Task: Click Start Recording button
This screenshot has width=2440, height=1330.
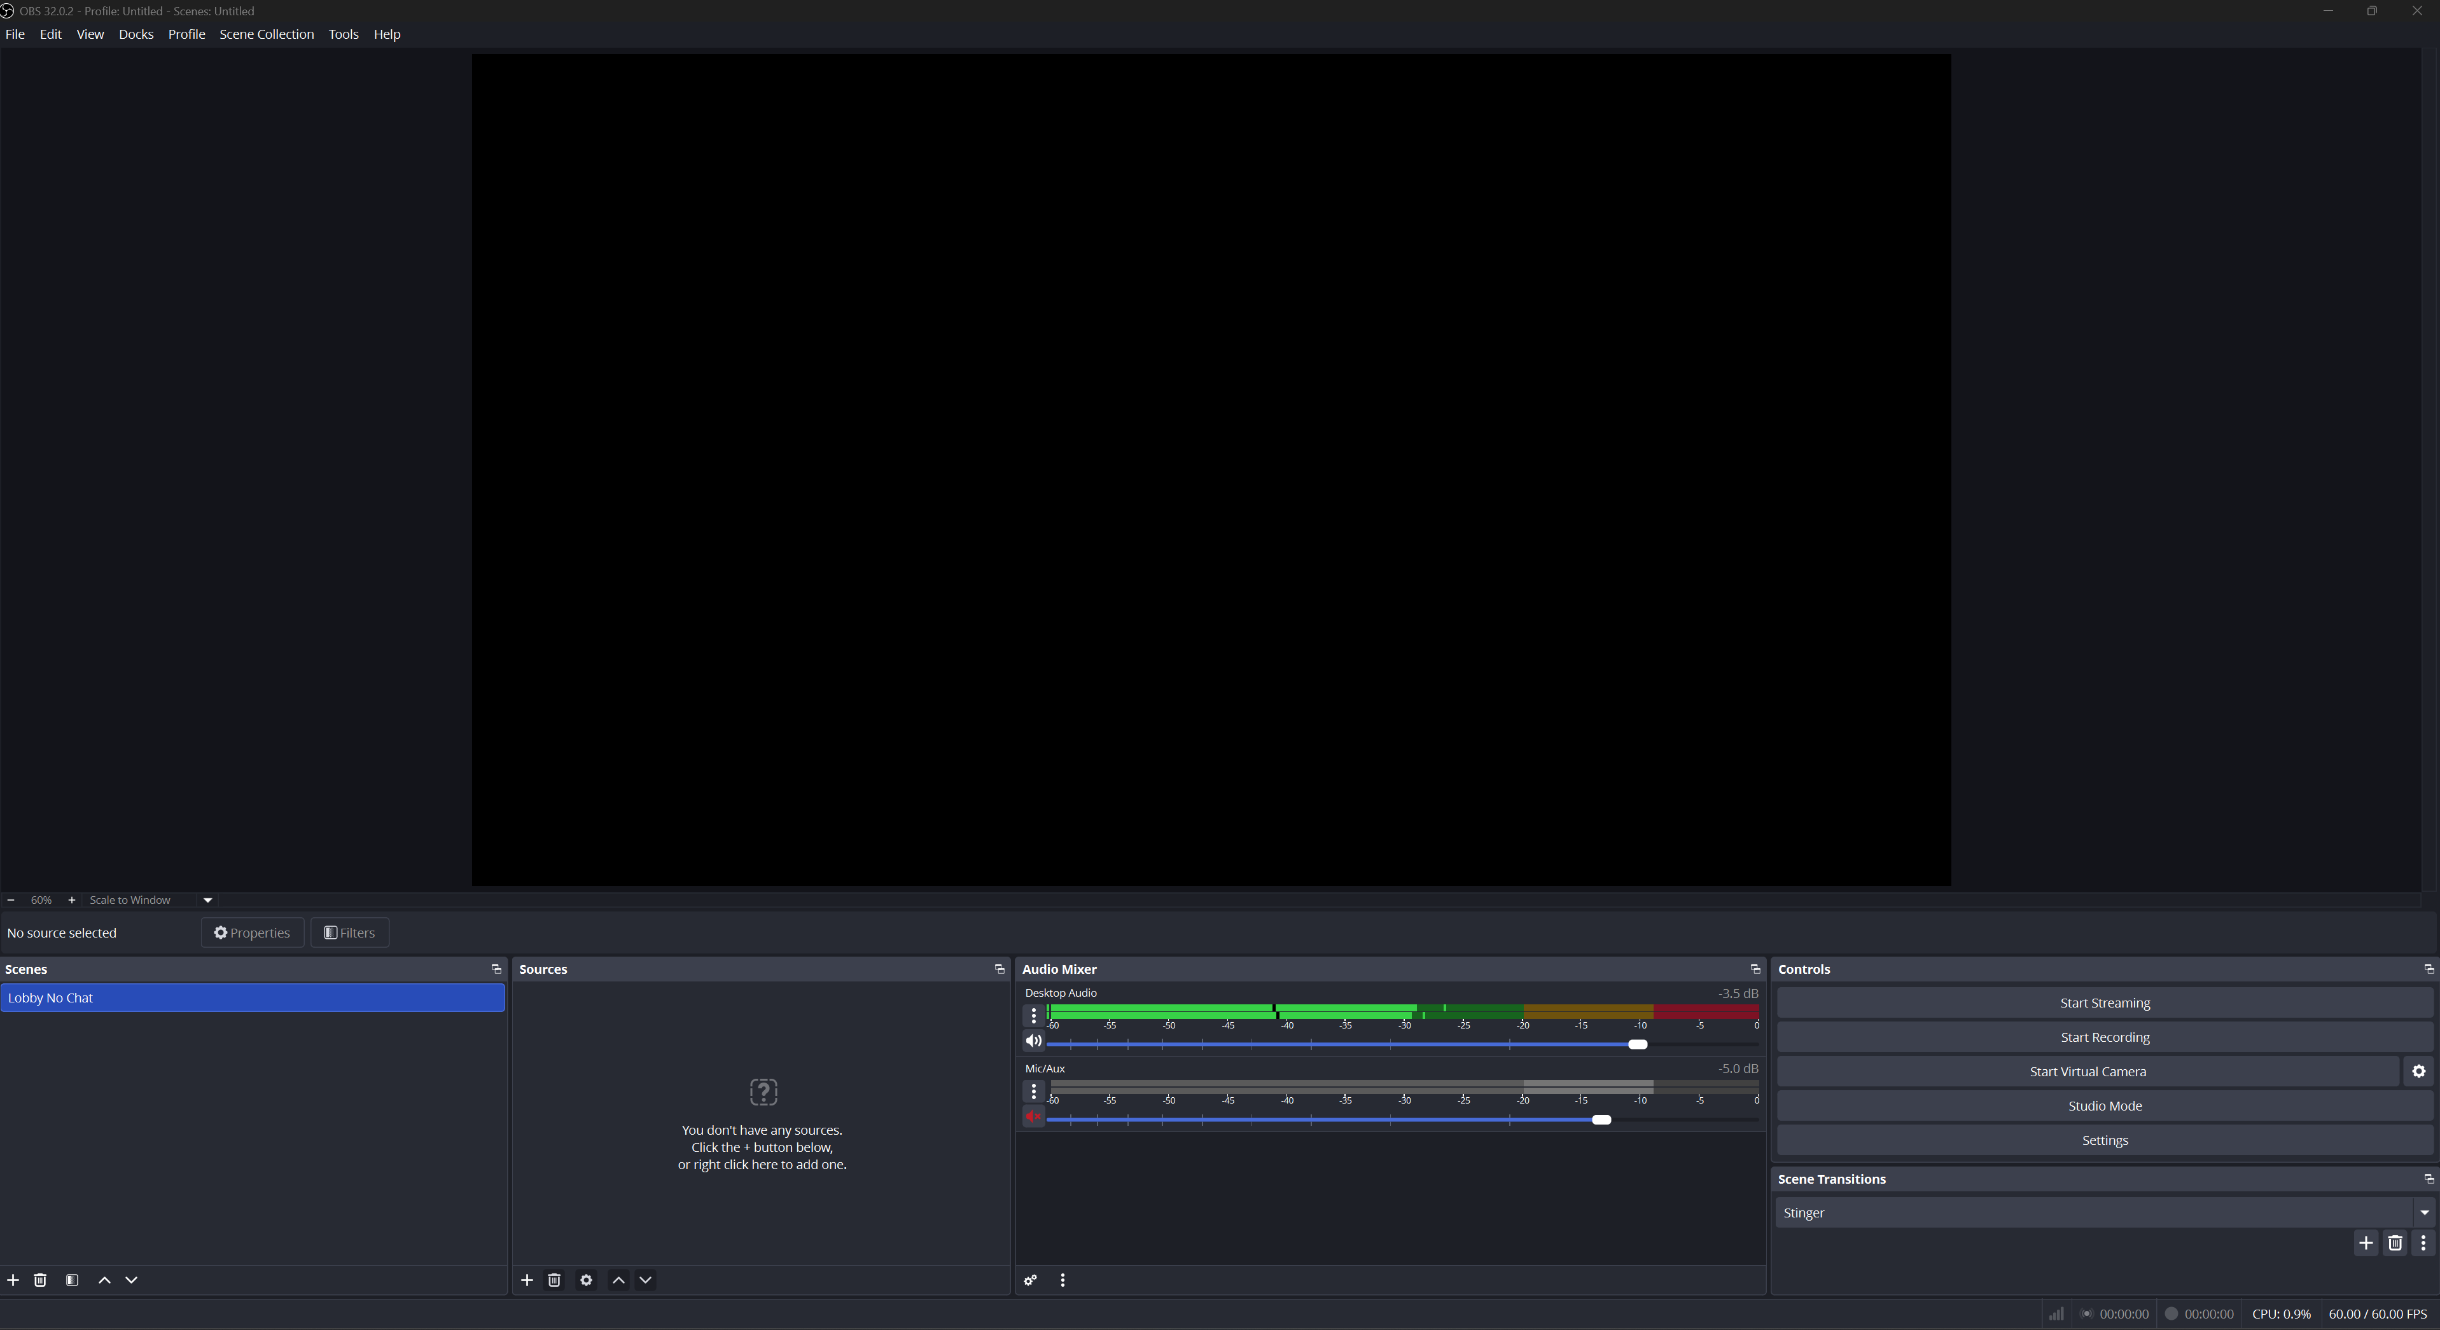Action: click(x=2103, y=1037)
